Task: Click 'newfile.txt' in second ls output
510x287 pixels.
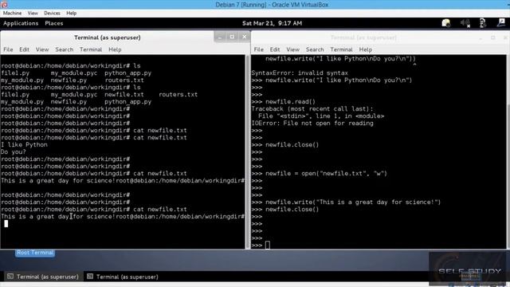Action: click(124, 95)
